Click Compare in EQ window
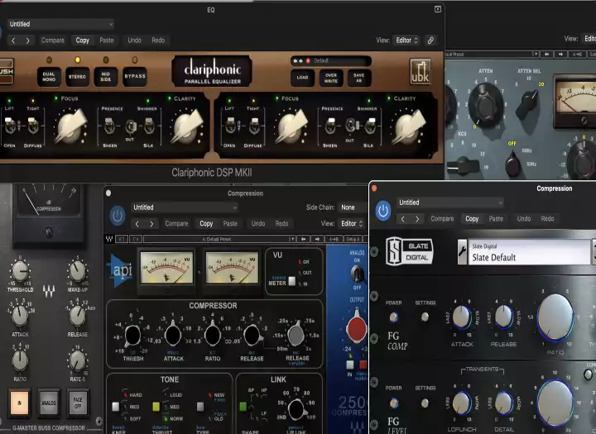Viewport: 596px width, 434px height. coord(52,41)
